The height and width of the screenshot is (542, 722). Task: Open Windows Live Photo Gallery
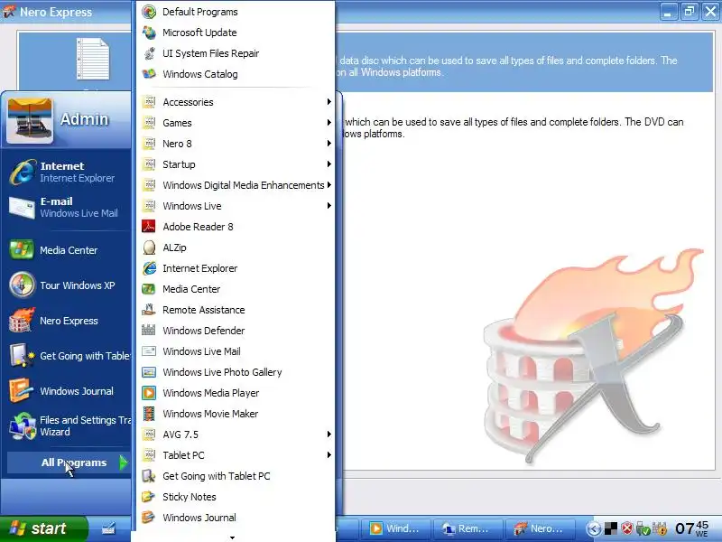236,372
